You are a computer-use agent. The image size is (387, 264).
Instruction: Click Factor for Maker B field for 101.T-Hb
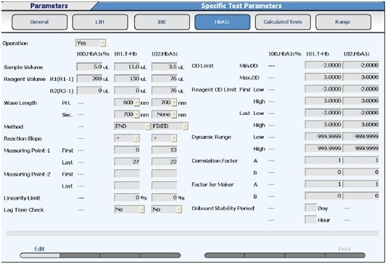pos(323,195)
